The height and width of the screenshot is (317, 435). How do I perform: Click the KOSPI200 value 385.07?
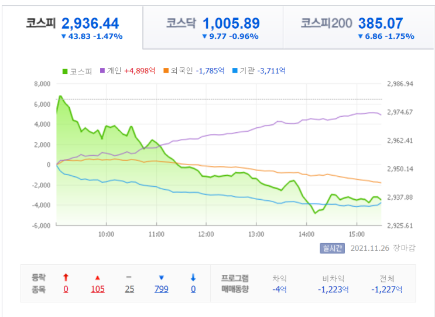(381, 23)
